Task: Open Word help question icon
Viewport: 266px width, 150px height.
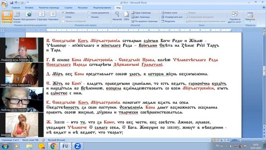Action: pos(264,7)
